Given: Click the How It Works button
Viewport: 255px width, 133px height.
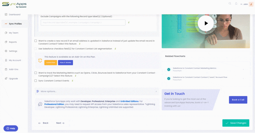Looking at the screenshot, I should [x=65, y=63].
